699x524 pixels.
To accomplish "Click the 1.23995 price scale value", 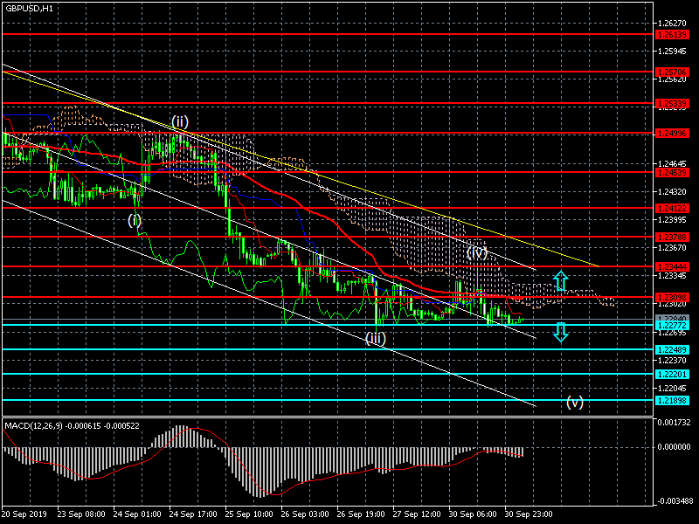I will coord(673,220).
